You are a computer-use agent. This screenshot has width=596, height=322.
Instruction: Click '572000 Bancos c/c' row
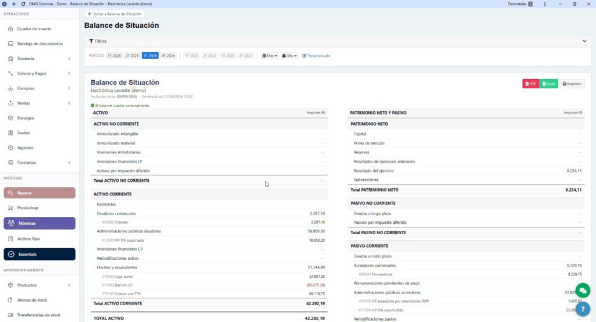point(209,285)
